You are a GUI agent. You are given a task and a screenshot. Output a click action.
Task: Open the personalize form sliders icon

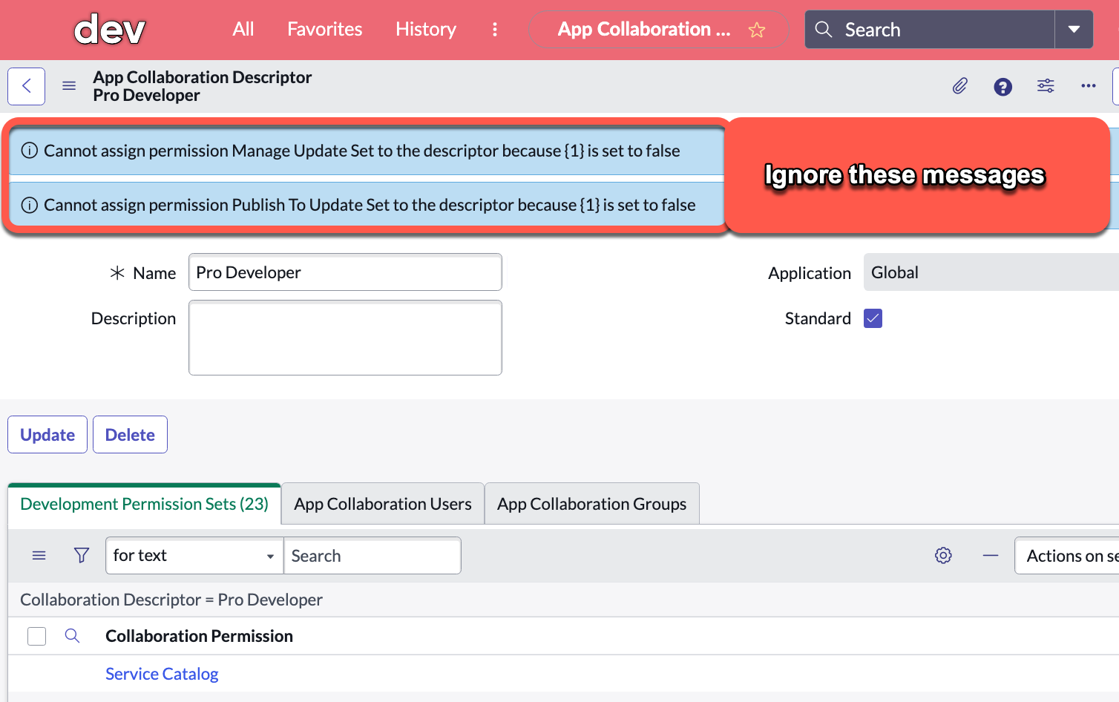[x=1046, y=86]
